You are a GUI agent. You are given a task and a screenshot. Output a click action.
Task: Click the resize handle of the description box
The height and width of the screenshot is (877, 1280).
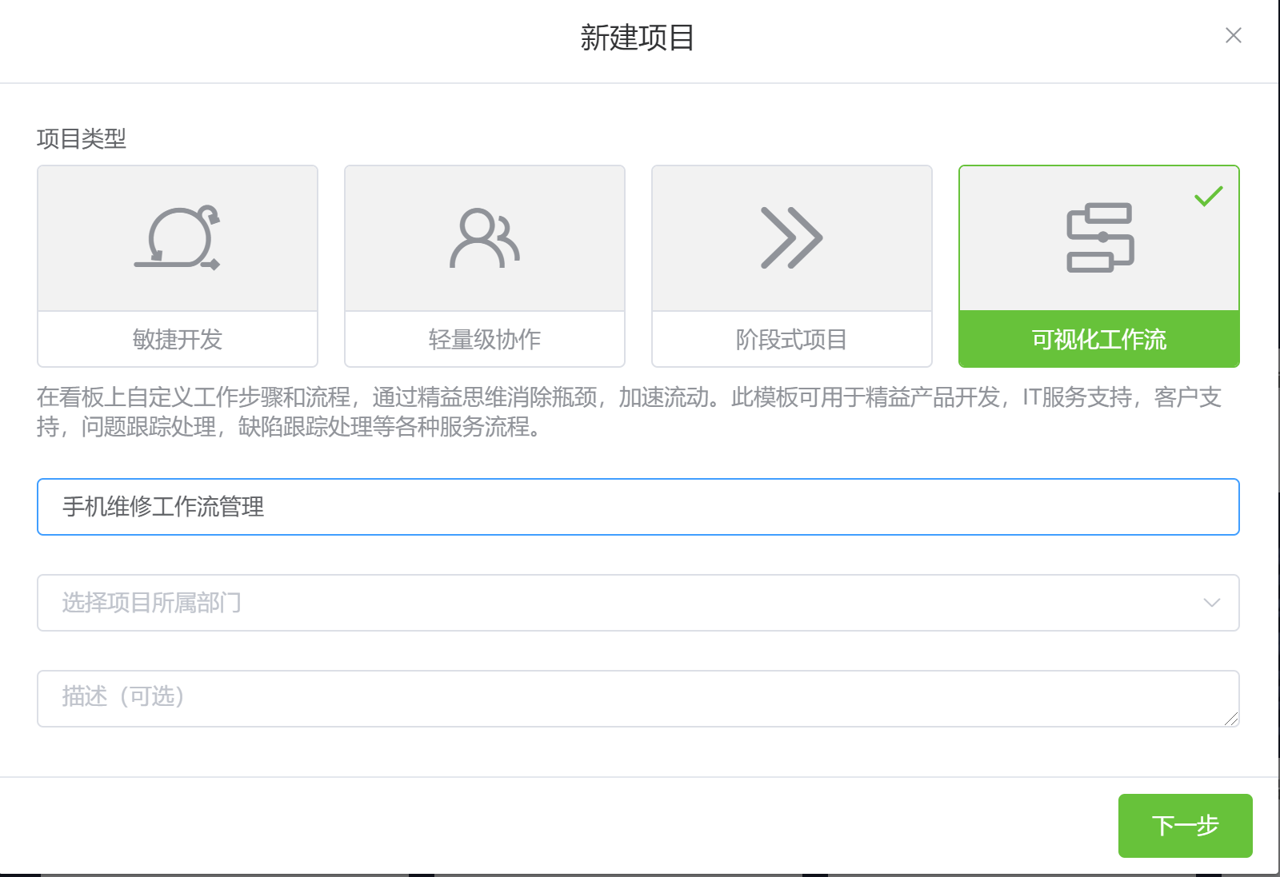1231,719
